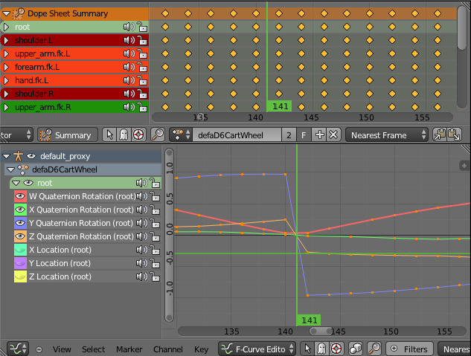The image size is (471, 356).
Task: Hide the X Quaternion Rotation curve
Action: (20, 210)
